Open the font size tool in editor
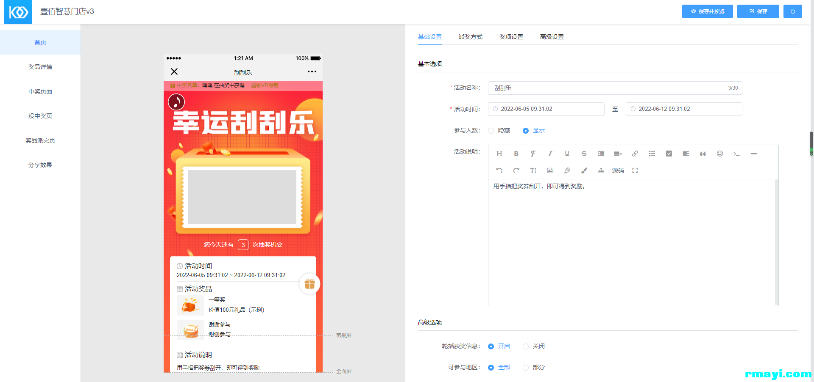This screenshot has height=382, width=814. coord(533,170)
